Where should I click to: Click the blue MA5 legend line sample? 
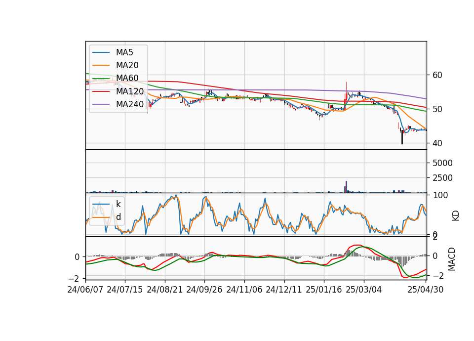click(101, 53)
